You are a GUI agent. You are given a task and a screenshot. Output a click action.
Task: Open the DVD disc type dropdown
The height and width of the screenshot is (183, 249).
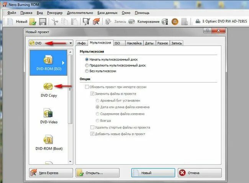pyautogui.click(x=51, y=43)
